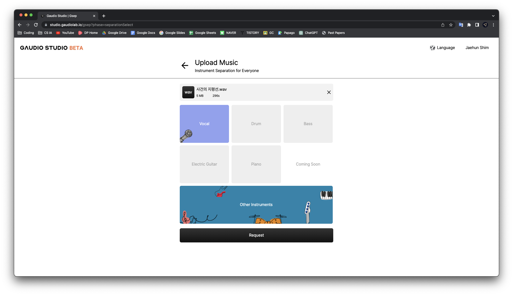This screenshot has height=295, width=513.
Task: Remove the uploaded wav file with X
Action: pos(329,92)
